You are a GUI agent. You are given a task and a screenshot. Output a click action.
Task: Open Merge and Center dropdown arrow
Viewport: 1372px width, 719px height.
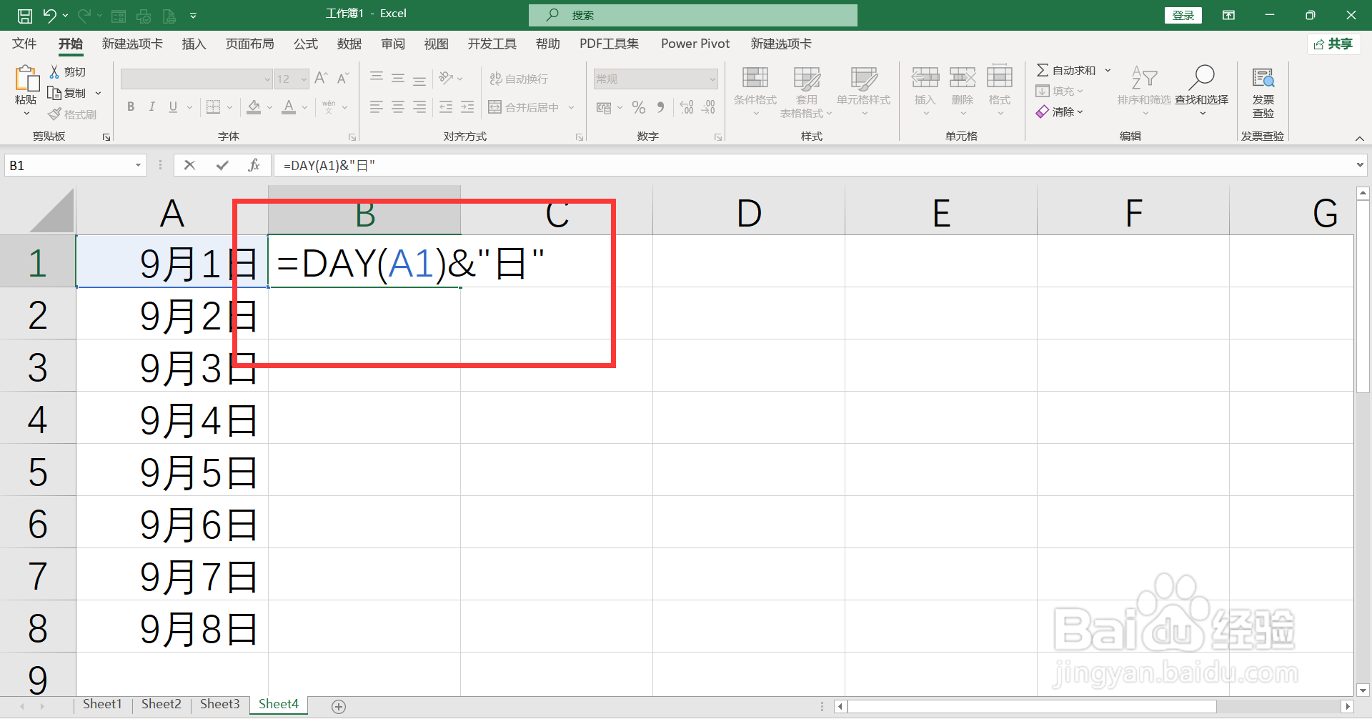coord(571,107)
